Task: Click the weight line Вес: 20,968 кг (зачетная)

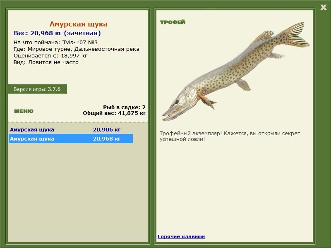Action: (x=57, y=33)
